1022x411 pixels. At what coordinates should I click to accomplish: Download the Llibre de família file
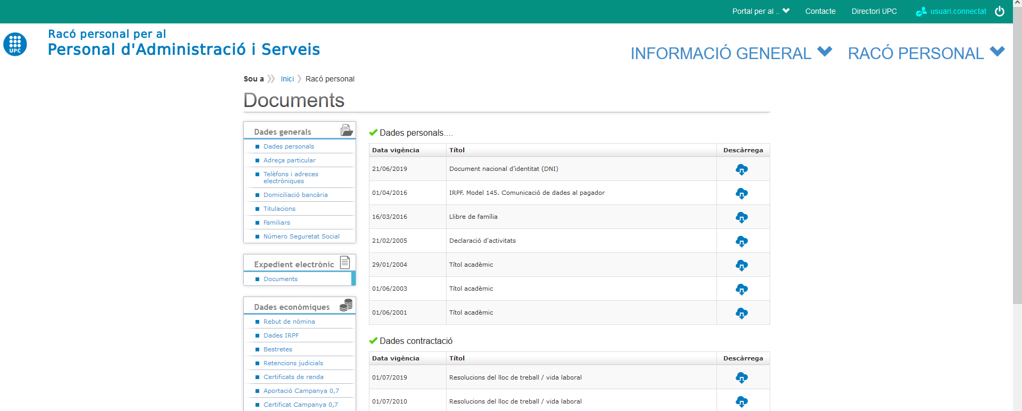(741, 217)
